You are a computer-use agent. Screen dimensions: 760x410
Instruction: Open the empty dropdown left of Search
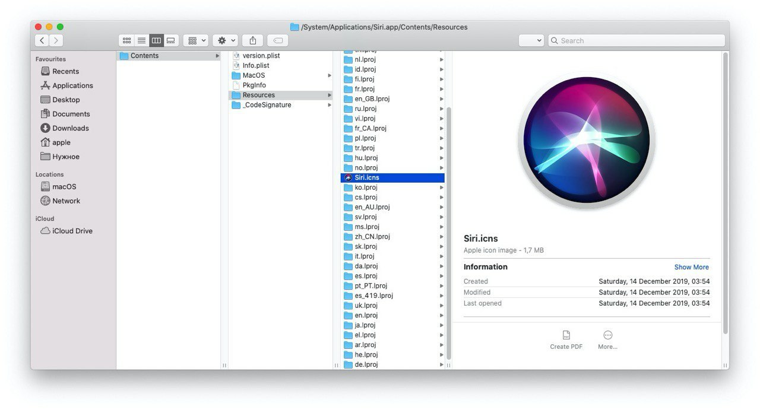531,40
